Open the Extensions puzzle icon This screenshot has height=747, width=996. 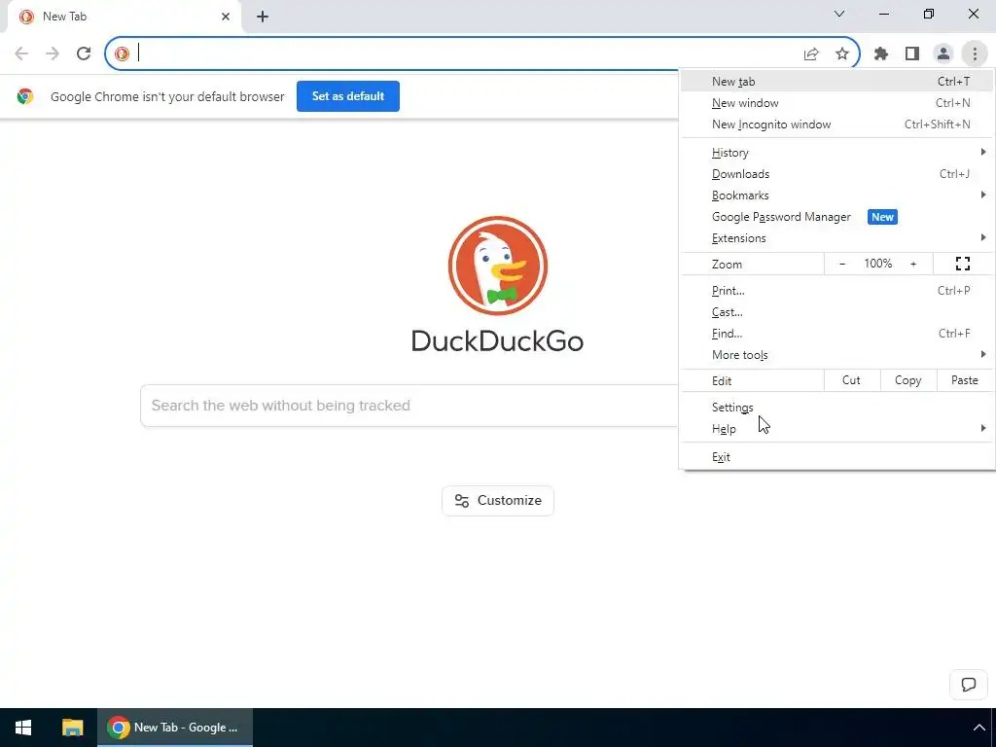click(881, 54)
